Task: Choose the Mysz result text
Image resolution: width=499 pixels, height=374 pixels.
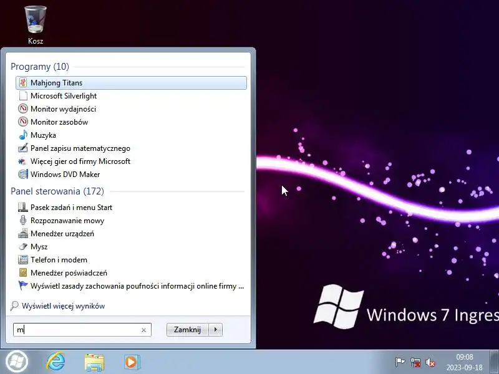Action: click(39, 247)
